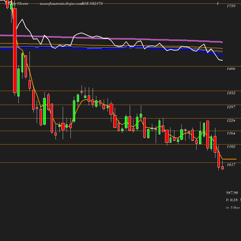Click the 1017 price axis label
This screenshot has height=241, width=241.
click(x=231, y=165)
